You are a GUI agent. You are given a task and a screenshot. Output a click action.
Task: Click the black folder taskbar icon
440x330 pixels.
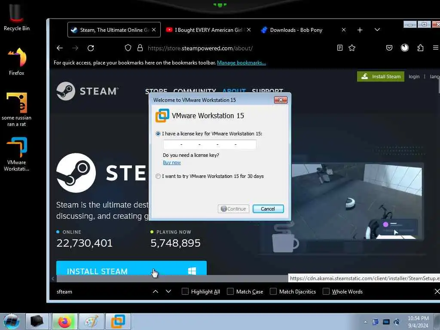pyautogui.click(x=37, y=321)
